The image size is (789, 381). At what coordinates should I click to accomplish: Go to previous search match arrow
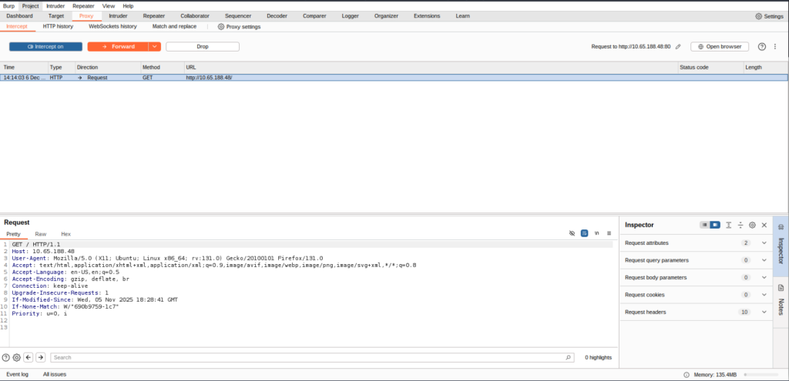[29, 357]
